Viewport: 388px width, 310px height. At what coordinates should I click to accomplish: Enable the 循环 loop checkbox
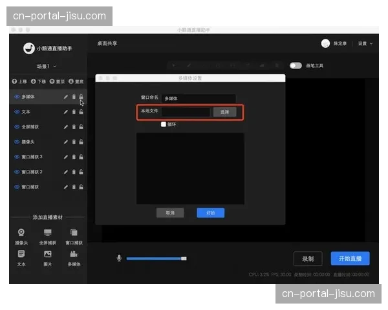click(x=164, y=124)
